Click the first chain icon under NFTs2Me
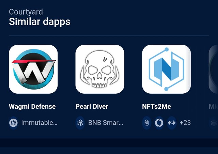 (147, 123)
